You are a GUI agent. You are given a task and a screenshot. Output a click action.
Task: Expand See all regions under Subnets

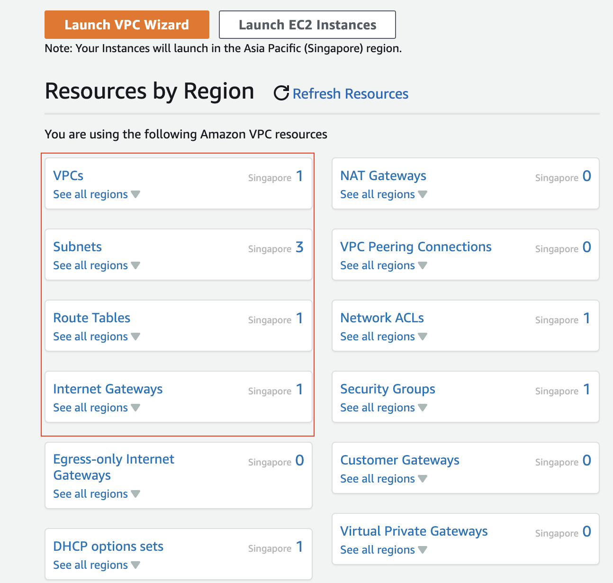[96, 265]
